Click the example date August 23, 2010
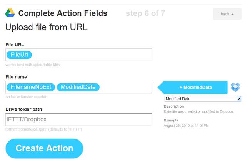Screen dimensions: 250x166 [185, 125]
